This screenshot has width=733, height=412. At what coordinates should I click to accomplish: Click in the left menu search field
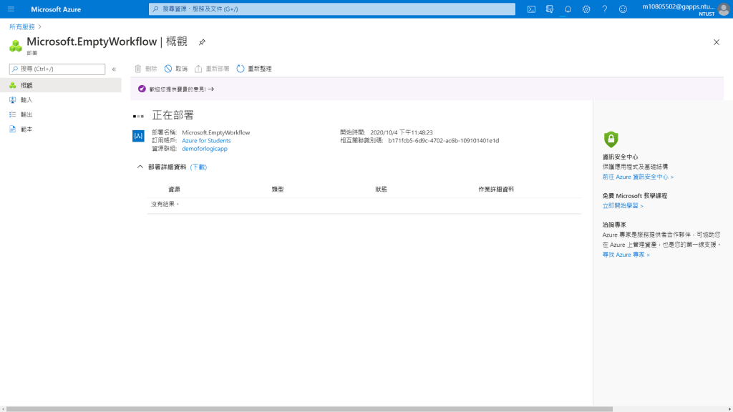pyautogui.click(x=57, y=69)
